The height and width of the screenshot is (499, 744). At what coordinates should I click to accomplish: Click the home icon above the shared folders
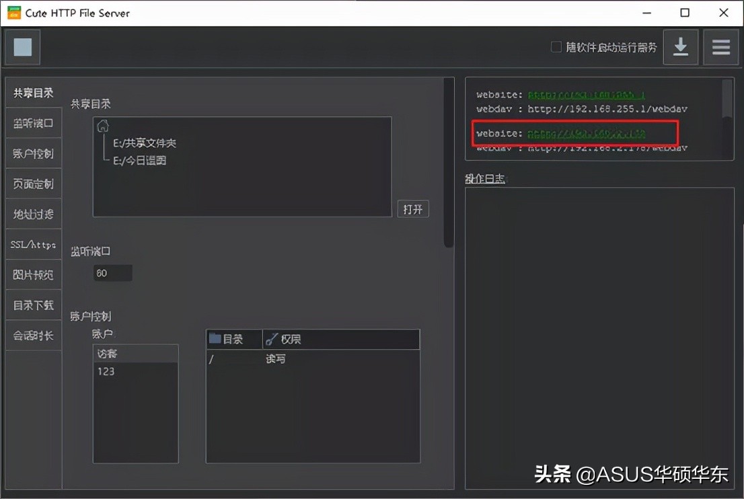tap(104, 125)
